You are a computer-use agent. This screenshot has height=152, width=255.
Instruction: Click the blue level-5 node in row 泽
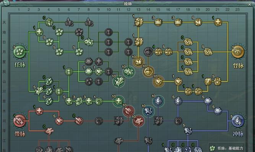[x=188, y=131]
